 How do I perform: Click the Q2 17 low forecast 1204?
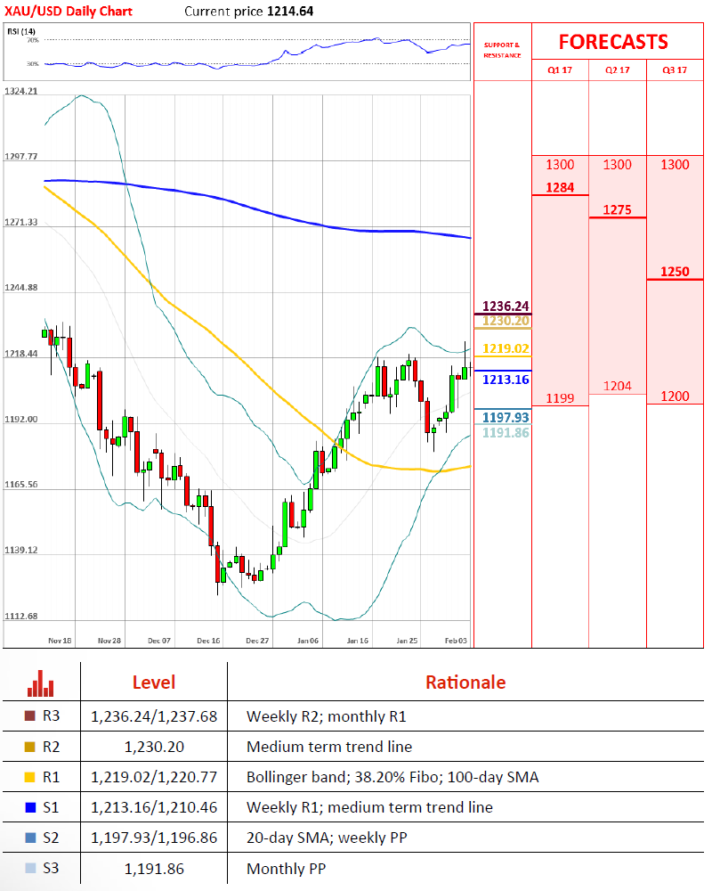[x=617, y=386]
